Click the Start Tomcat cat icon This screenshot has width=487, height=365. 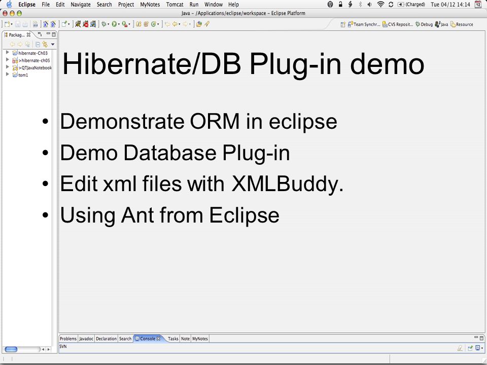(78, 24)
